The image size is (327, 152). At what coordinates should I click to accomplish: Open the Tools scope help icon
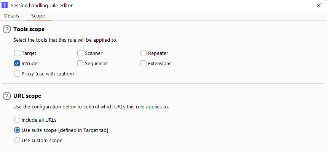(7, 29)
